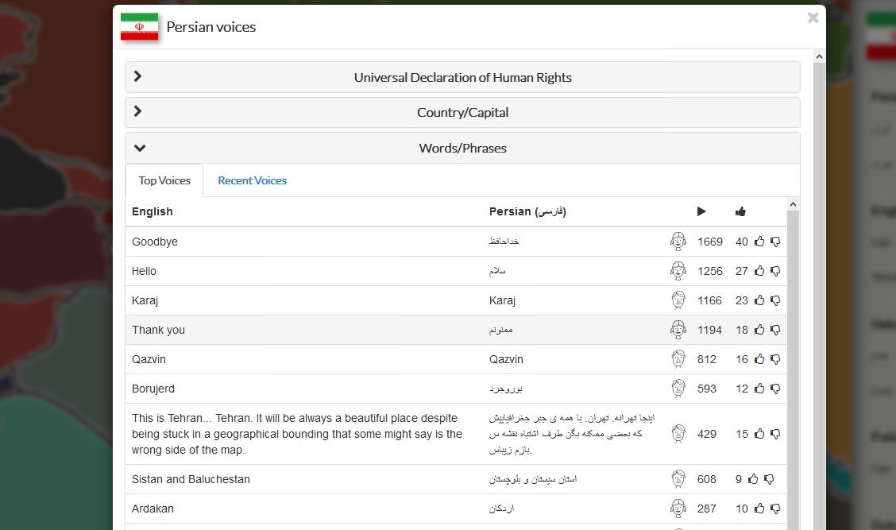Click the face icon in Qazvin row
Image resolution: width=896 pixels, height=530 pixels.
tap(678, 359)
